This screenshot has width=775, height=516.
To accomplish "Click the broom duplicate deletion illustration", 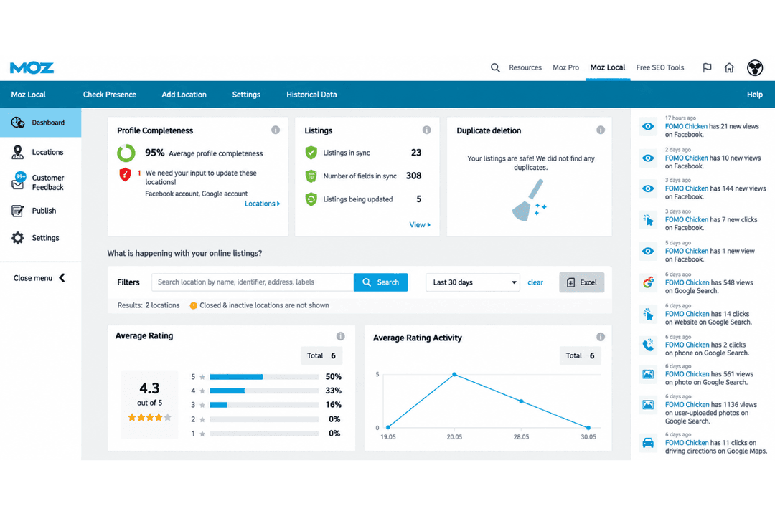I will (529, 200).
